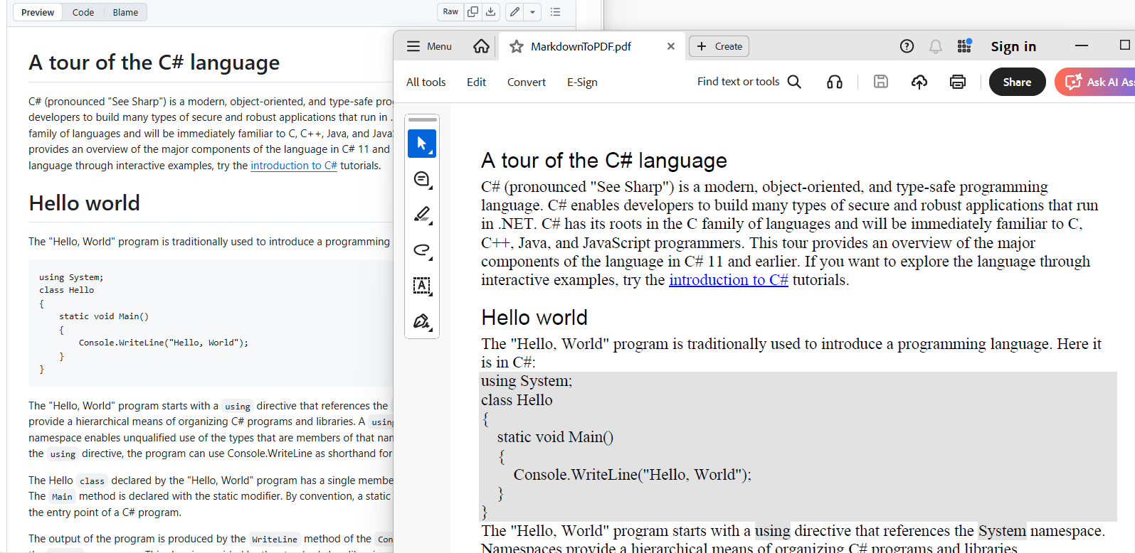This screenshot has height=553, width=1135.
Task: Open All tools in Acrobat
Action: [x=426, y=82]
